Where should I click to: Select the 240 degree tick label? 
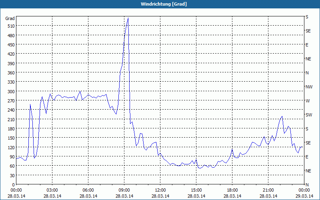pyautogui.click(x=11, y=110)
